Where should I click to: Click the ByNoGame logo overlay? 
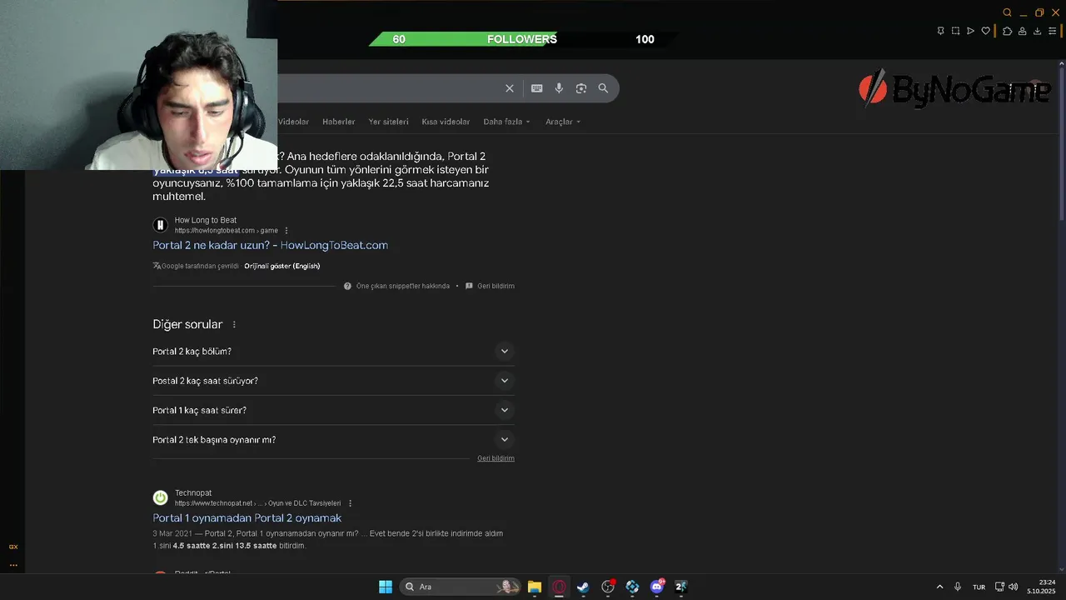point(954,88)
